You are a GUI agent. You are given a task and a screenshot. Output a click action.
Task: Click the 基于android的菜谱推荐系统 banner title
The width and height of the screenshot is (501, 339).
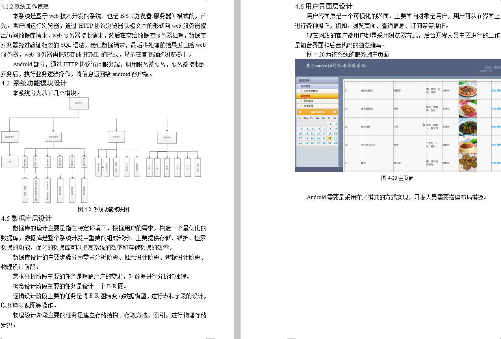336,65
